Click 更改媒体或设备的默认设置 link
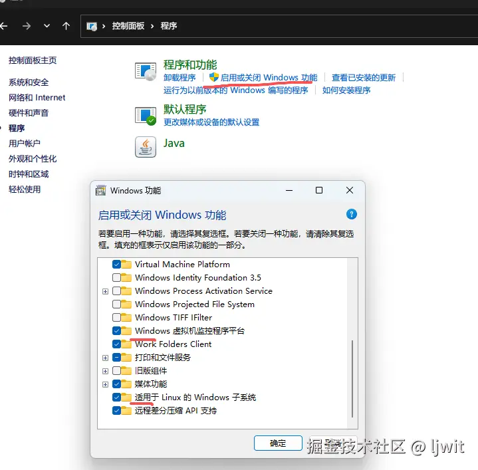 click(x=211, y=122)
